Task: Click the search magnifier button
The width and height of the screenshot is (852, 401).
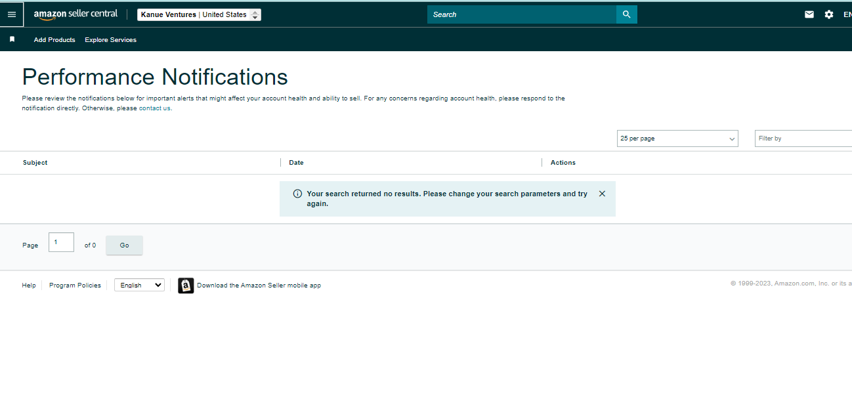Action: (x=626, y=14)
